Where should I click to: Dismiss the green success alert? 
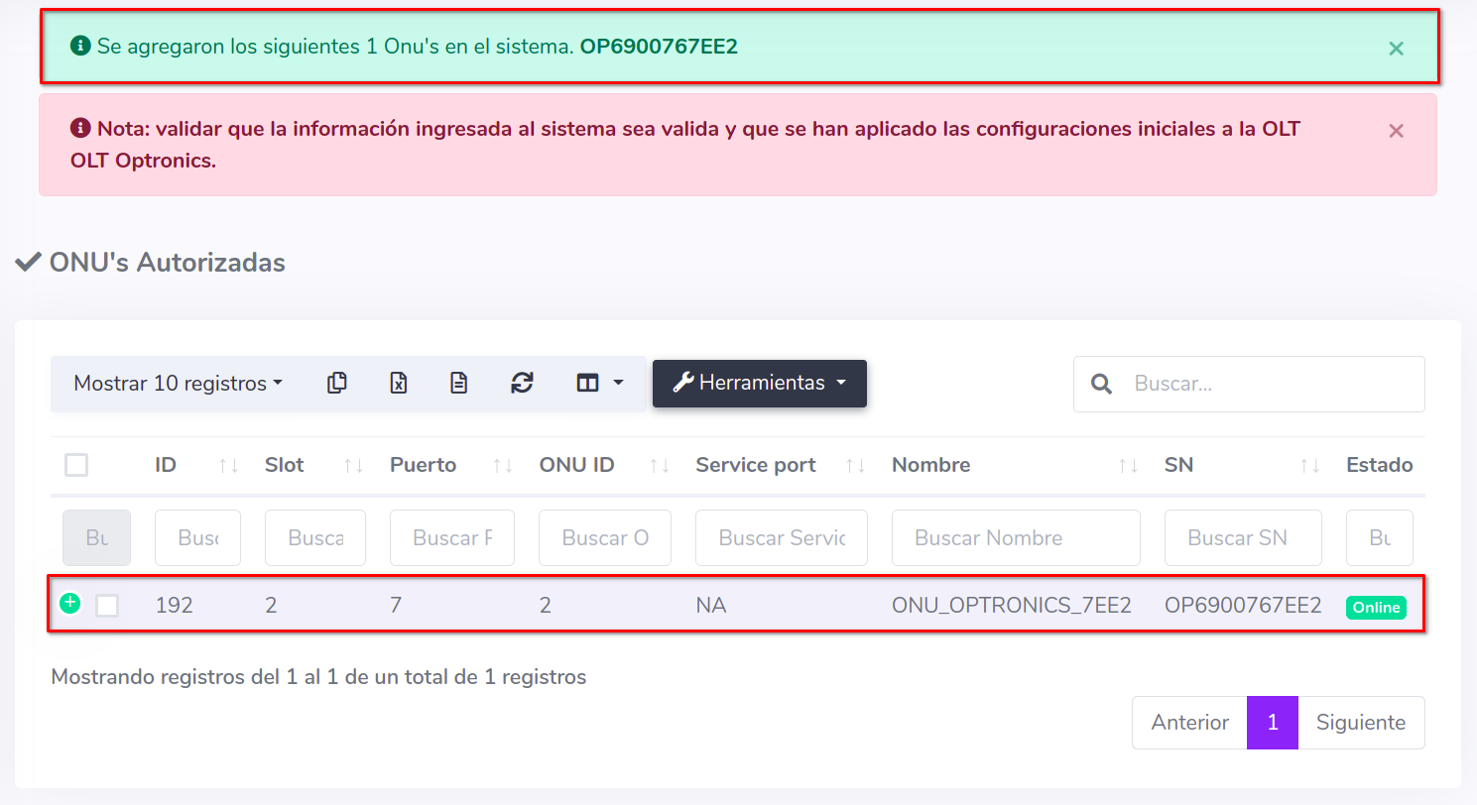click(1396, 49)
